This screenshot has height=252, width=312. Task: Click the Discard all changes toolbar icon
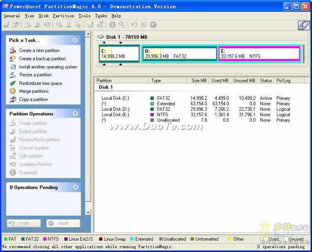coord(143,25)
